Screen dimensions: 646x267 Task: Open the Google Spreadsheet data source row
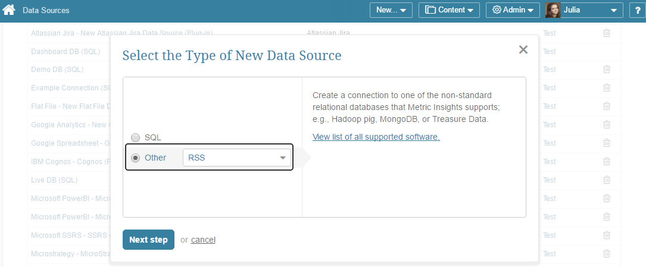click(x=70, y=143)
